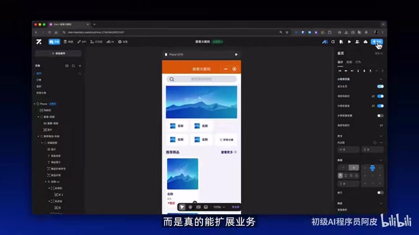
Task: Toggle the share-to-friends switch
Action: click(380, 106)
